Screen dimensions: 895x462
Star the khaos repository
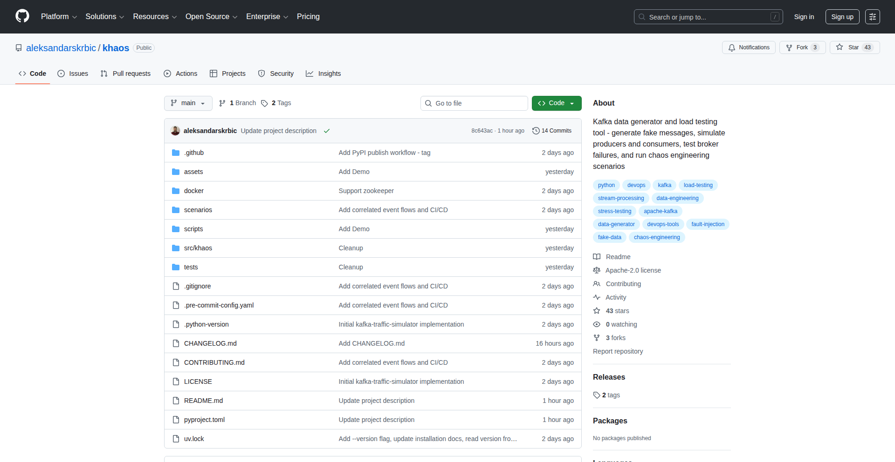(854, 47)
